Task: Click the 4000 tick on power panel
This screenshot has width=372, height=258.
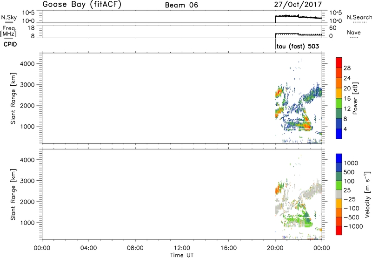Action: coord(27,64)
